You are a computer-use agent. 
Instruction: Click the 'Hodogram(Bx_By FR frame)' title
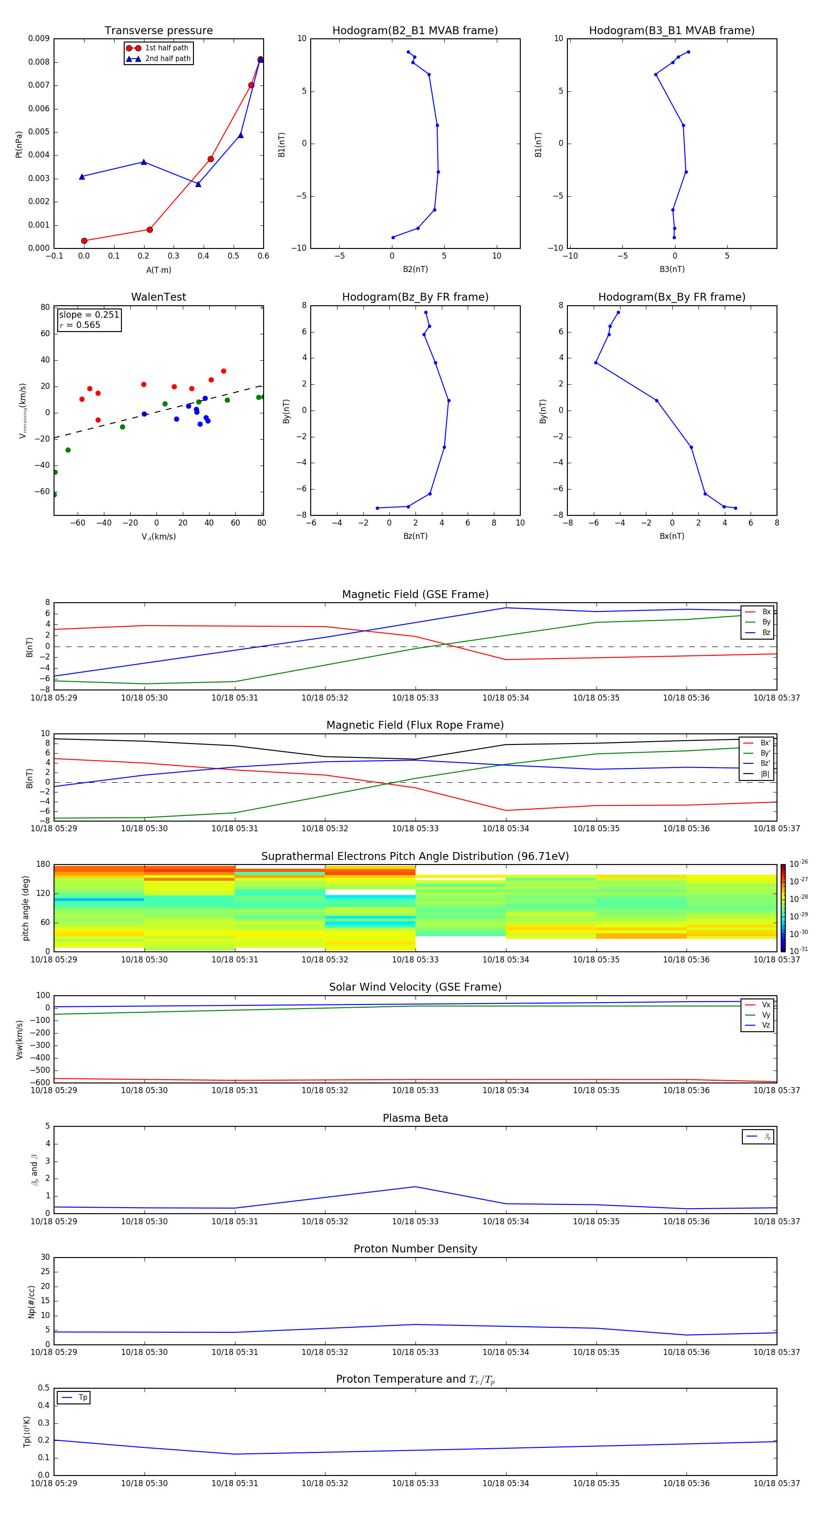pos(672,297)
